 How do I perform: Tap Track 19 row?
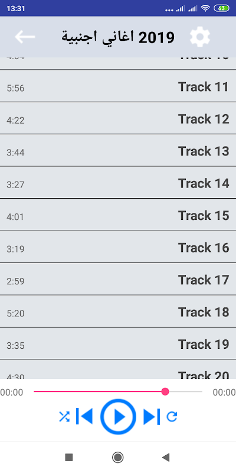pyautogui.click(x=118, y=344)
